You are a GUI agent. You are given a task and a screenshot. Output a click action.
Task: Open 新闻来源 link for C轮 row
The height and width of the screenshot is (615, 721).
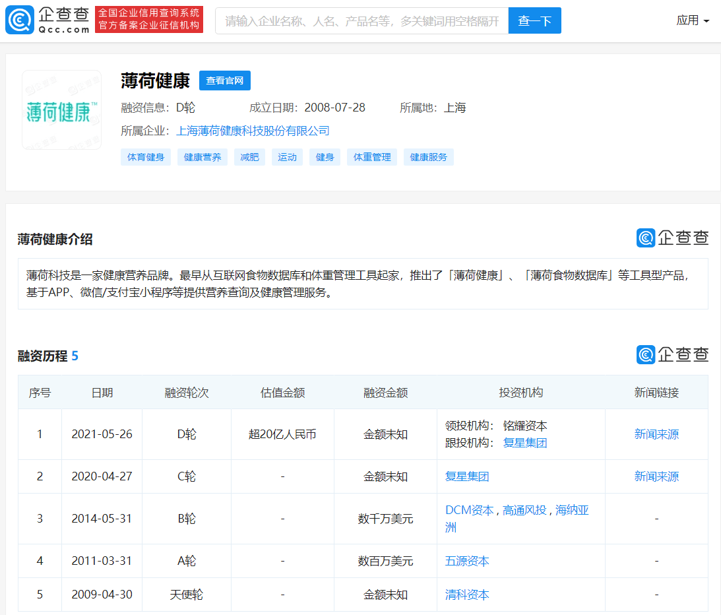(x=656, y=476)
